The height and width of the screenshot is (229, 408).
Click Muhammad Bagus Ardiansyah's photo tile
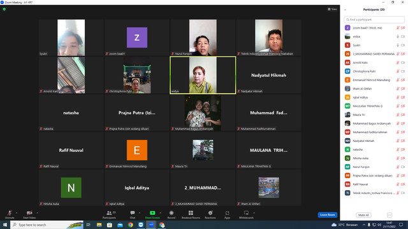(203, 113)
